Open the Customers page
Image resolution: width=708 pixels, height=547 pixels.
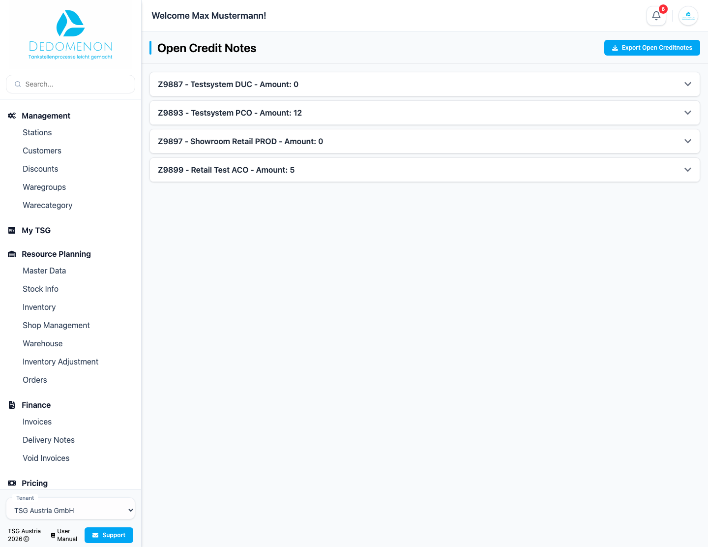click(42, 151)
